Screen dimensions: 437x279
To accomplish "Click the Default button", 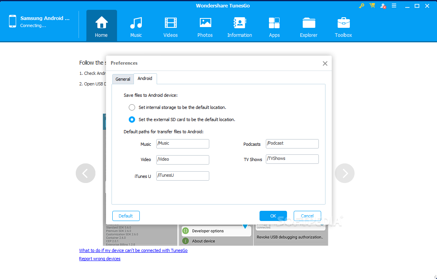I will pos(126,216).
